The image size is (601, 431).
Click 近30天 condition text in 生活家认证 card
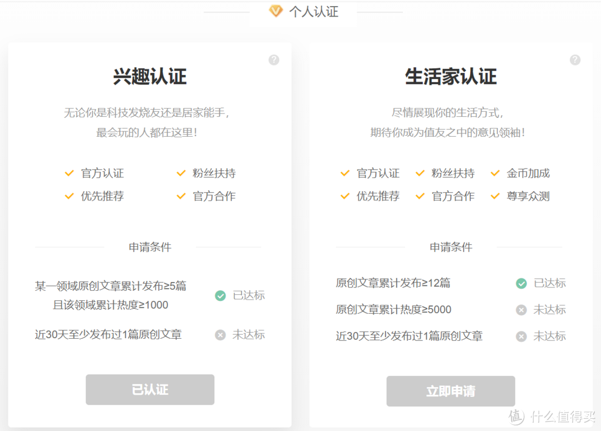[x=409, y=336]
